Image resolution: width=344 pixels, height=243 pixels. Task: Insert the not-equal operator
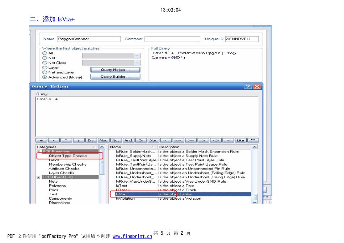(x=216, y=140)
